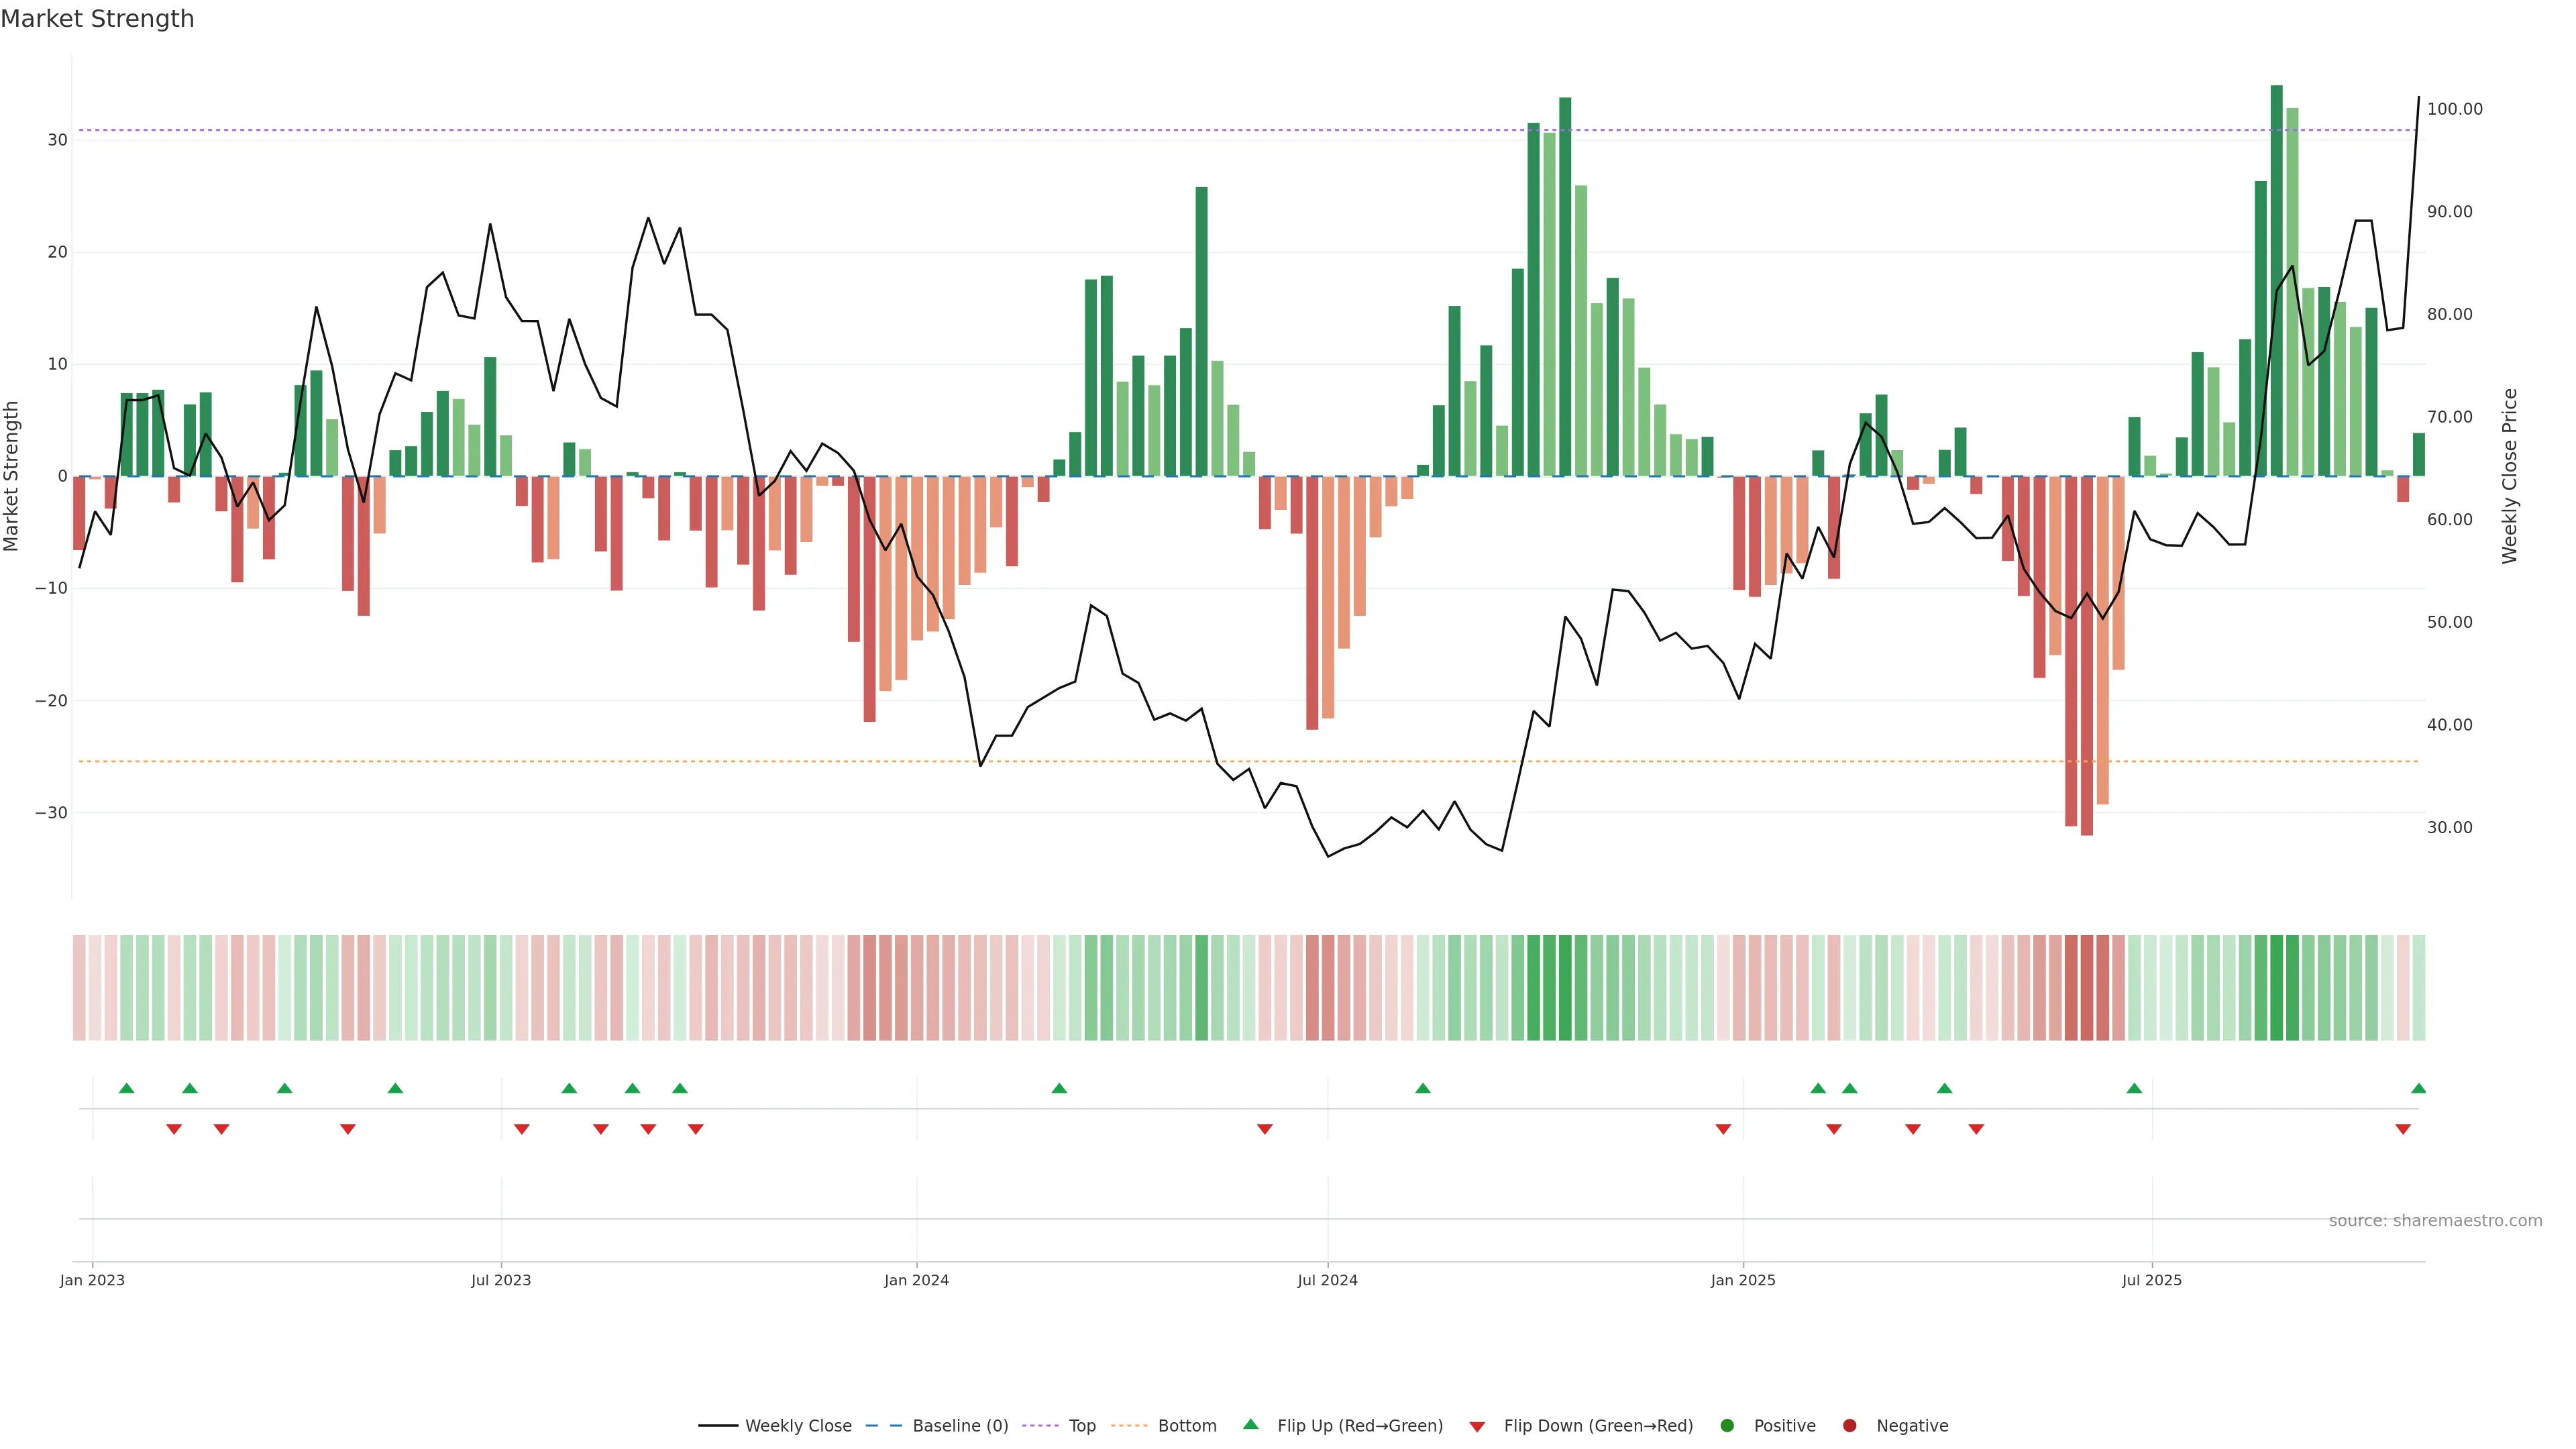Screen dimensions: 2576x1449
Task: Click the Jul 2025 x-axis label
Action: (x=2152, y=1280)
